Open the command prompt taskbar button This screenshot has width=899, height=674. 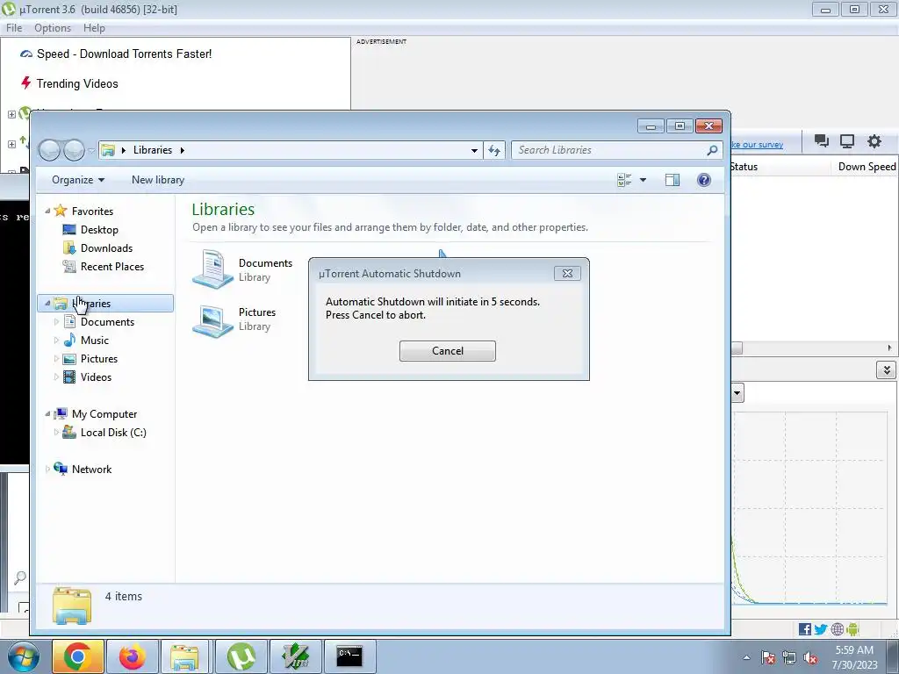350,656
